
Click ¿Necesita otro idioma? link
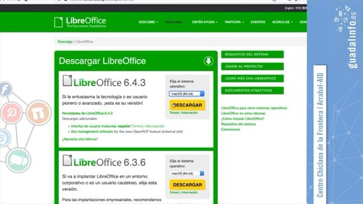[x=80, y=139]
